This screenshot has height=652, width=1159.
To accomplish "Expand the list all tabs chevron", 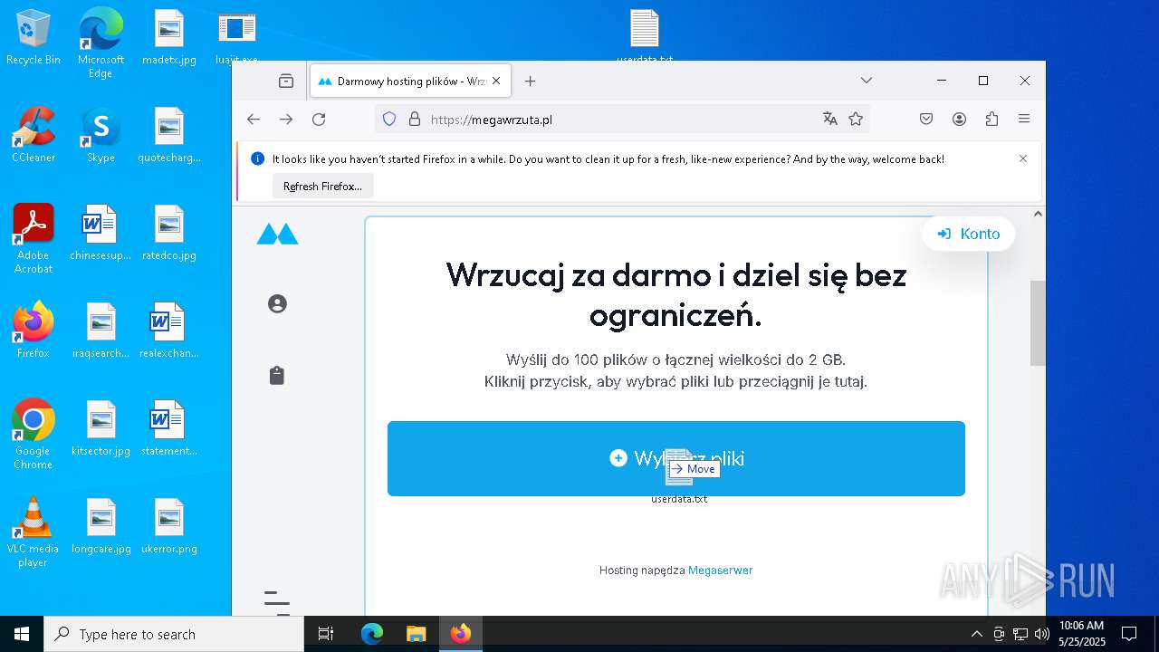I will [x=867, y=81].
